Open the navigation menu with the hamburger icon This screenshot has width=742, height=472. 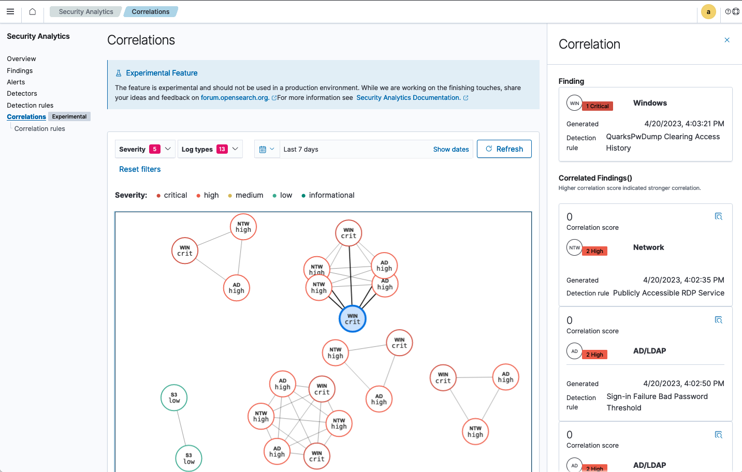click(x=10, y=11)
